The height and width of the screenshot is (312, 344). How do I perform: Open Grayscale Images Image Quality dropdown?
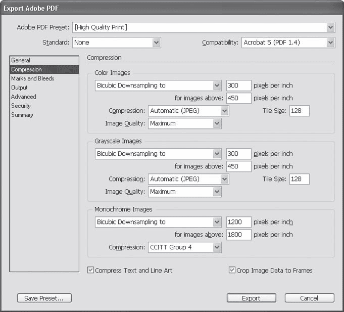184,192
